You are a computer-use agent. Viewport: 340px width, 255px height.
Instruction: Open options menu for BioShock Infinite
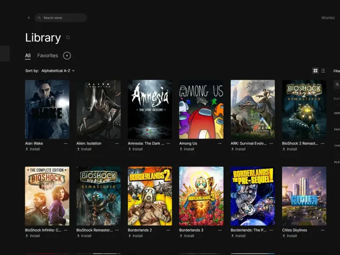65,230
